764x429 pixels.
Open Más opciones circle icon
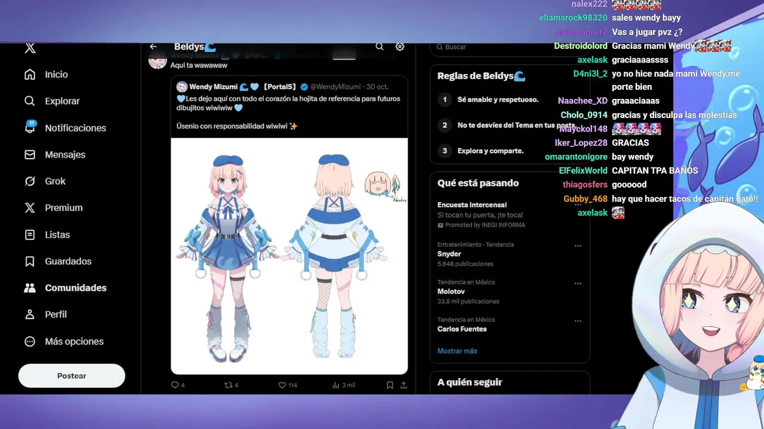pyautogui.click(x=30, y=341)
